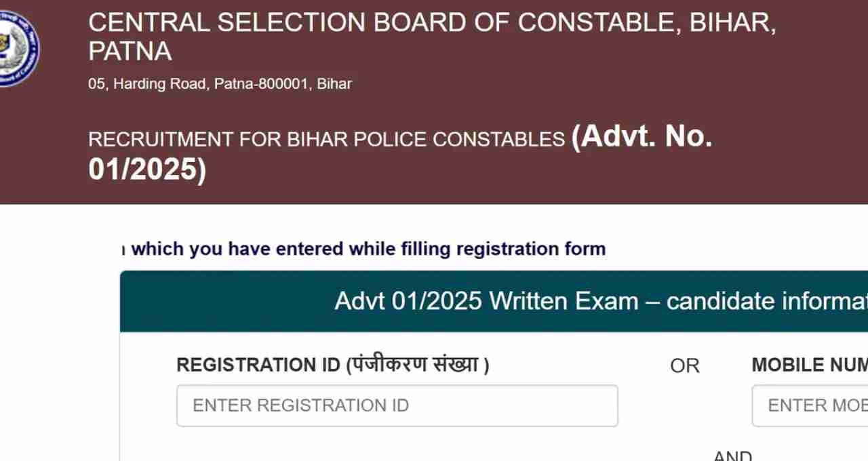Click the bold (Advt. No. text

pyautogui.click(x=642, y=136)
